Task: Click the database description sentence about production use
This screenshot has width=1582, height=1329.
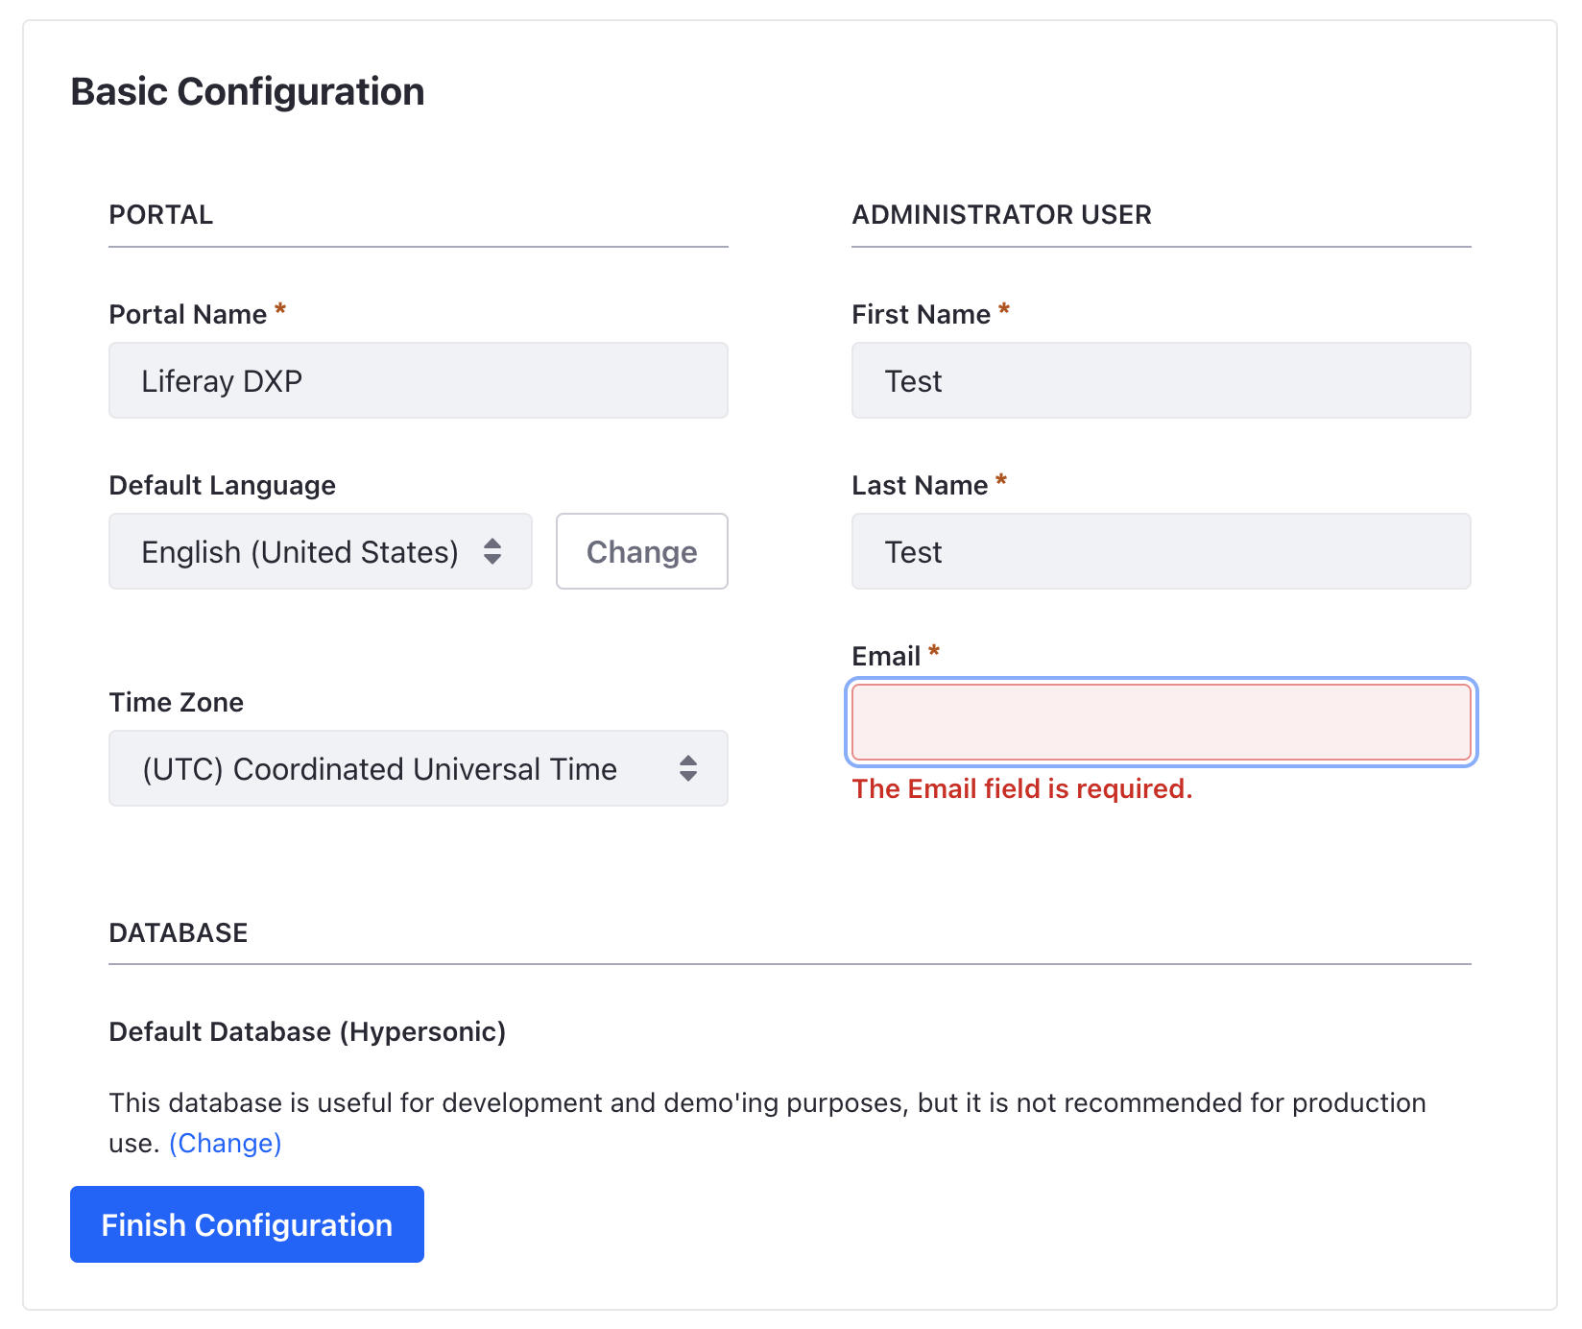Action: 768,1123
